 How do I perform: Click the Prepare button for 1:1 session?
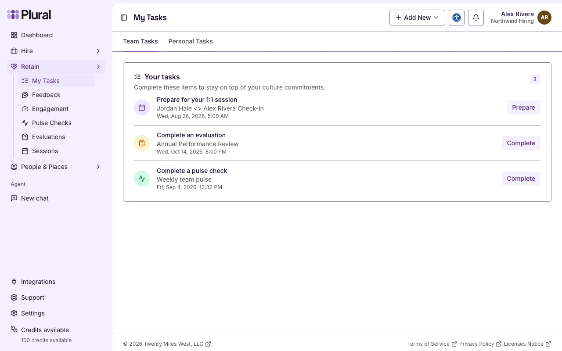(x=523, y=107)
